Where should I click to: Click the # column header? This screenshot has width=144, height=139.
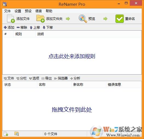[8, 34]
